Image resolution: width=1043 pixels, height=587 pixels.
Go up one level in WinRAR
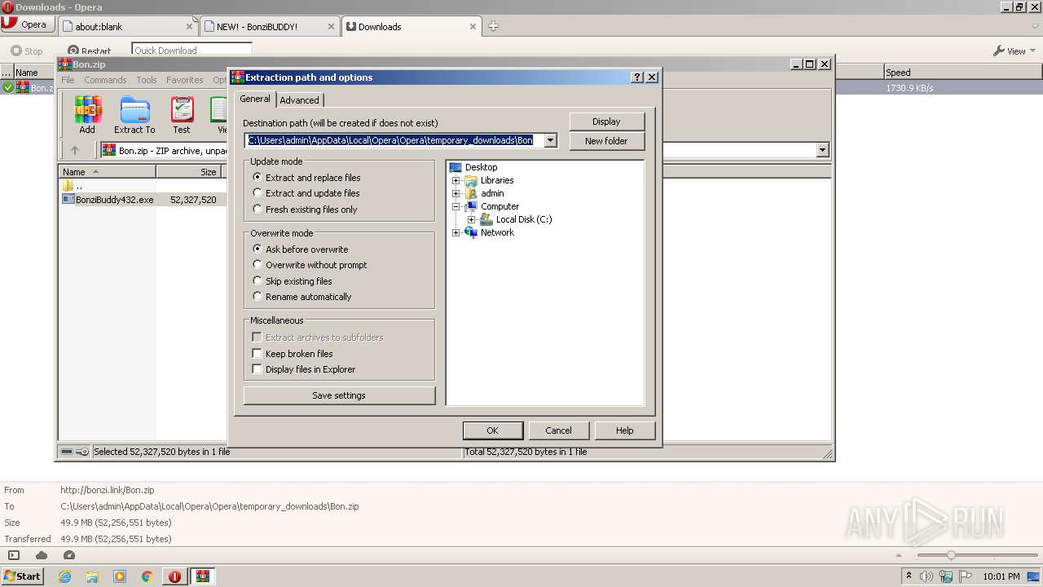75,150
